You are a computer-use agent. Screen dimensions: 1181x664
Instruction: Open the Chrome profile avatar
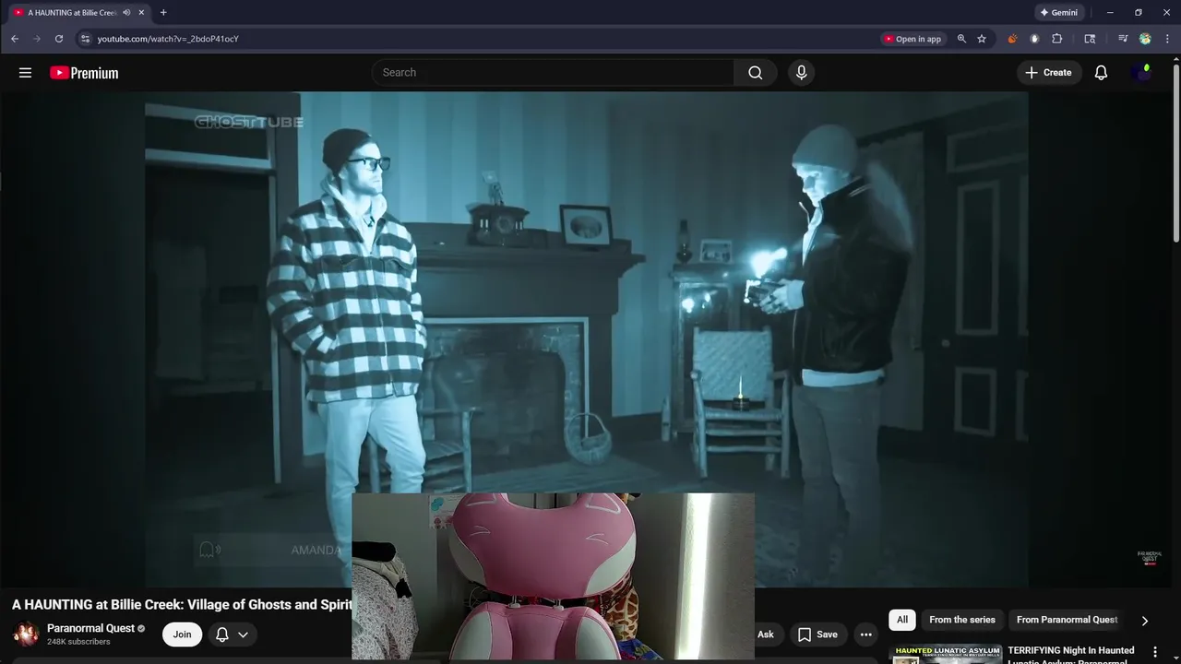click(1145, 39)
